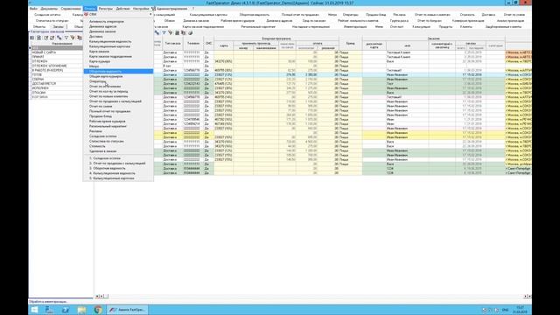Screen dimensions: 560x315
Task: Click the Продажи блюд toolbar button
Action: point(375,15)
